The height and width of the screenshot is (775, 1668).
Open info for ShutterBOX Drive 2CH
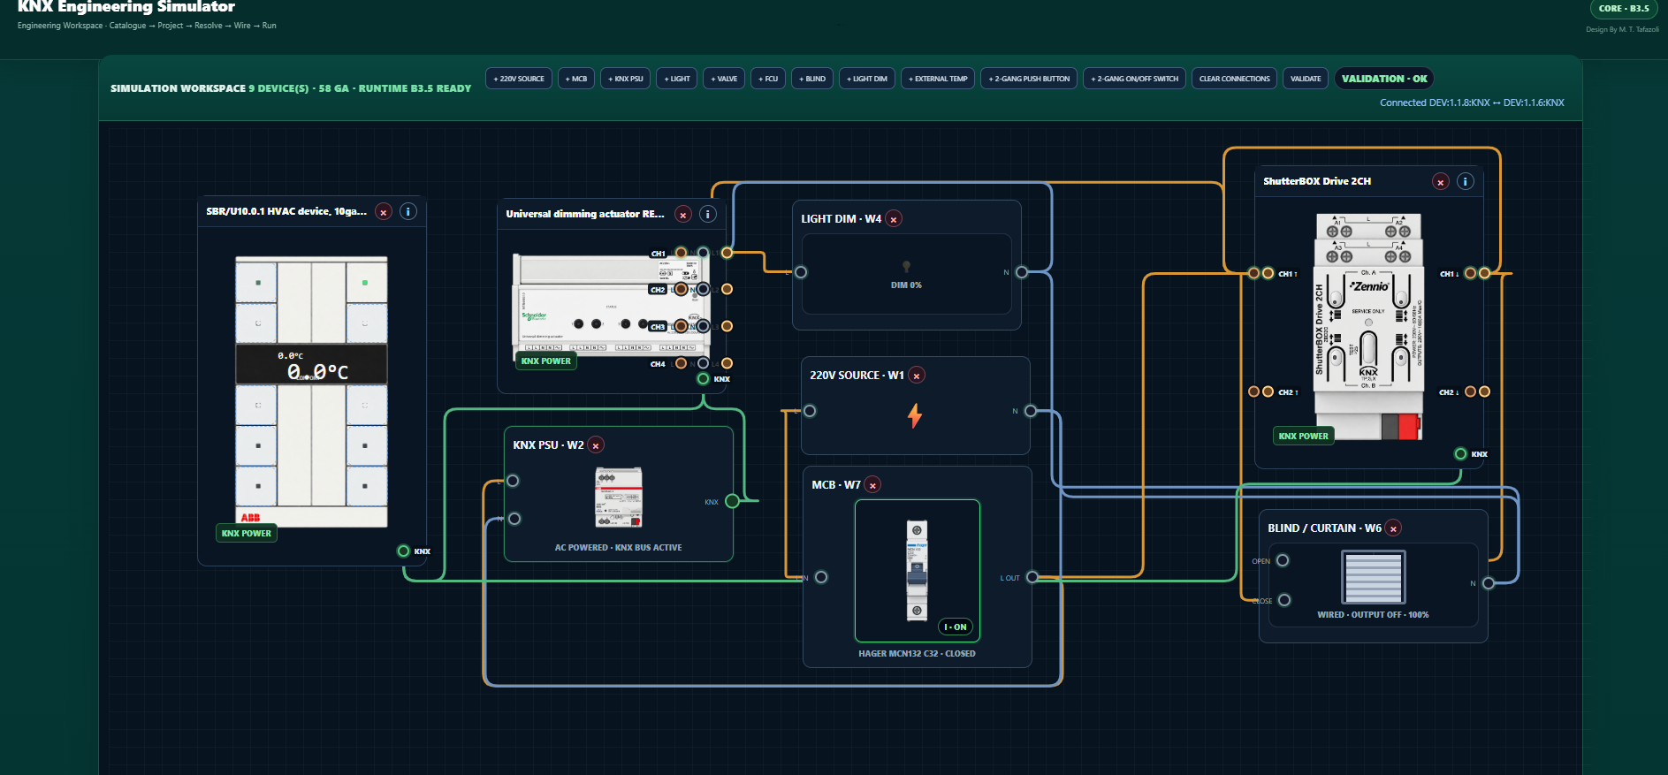click(1466, 182)
